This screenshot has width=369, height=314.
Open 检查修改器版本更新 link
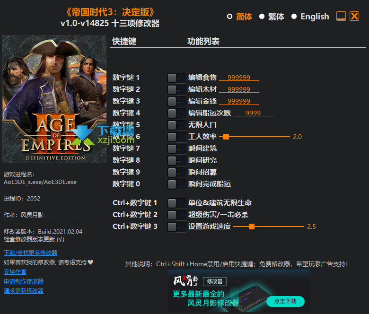[x=34, y=239]
